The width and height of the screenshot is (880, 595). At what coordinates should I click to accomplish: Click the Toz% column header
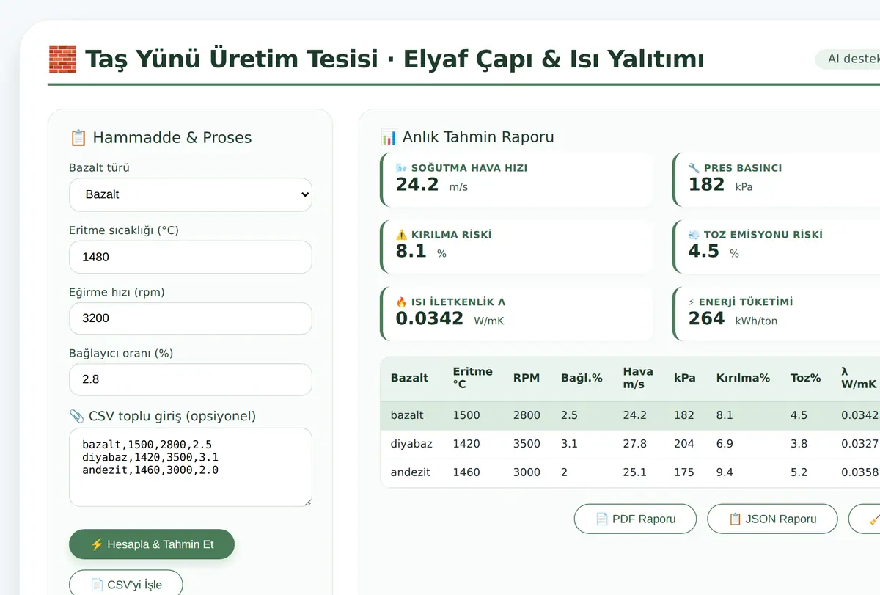pos(805,378)
